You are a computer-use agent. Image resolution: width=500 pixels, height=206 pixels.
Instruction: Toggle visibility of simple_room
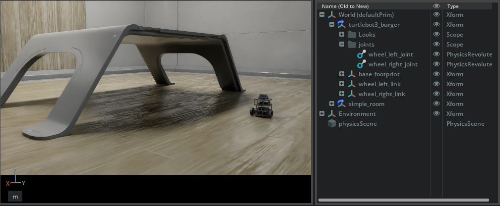tap(437, 104)
